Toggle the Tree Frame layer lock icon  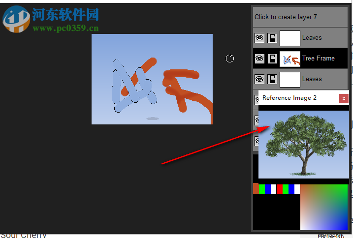point(272,59)
